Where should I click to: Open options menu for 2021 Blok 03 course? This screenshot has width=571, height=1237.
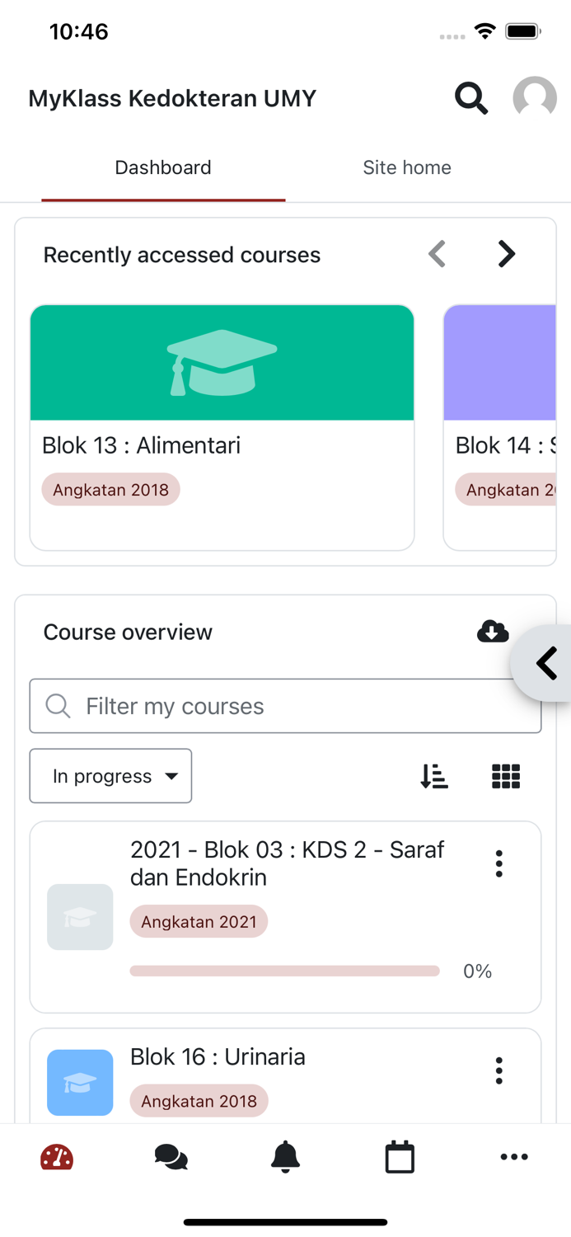[x=498, y=863]
